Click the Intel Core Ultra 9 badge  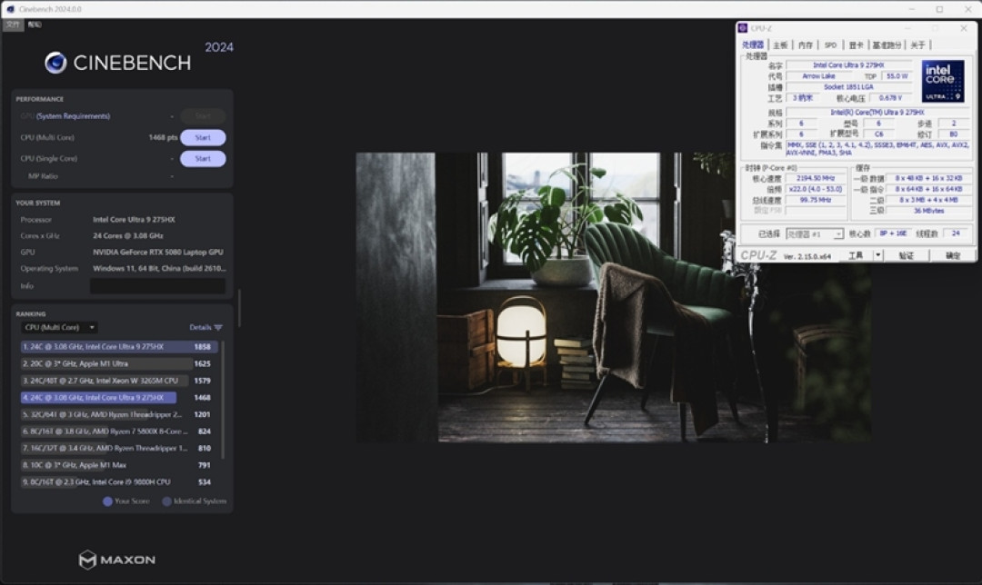943,82
